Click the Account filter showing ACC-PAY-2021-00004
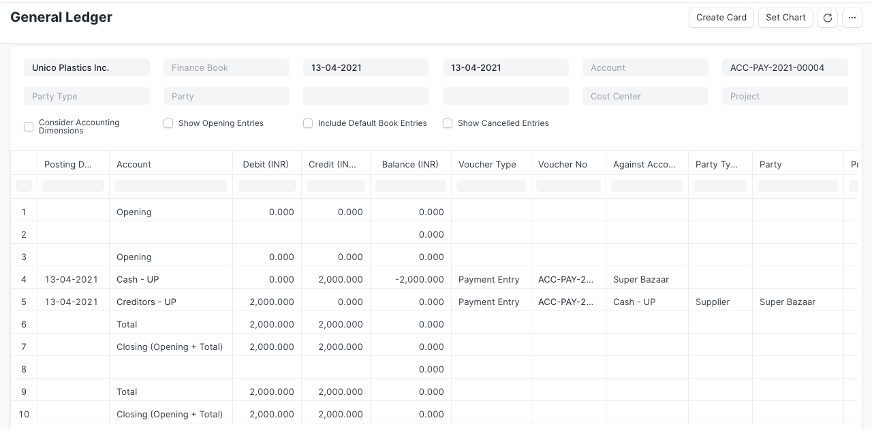872x431 pixels. point(784,67)
